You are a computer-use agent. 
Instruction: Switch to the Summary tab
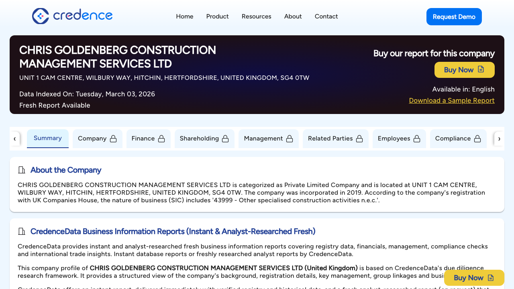(x=47, y=138)
